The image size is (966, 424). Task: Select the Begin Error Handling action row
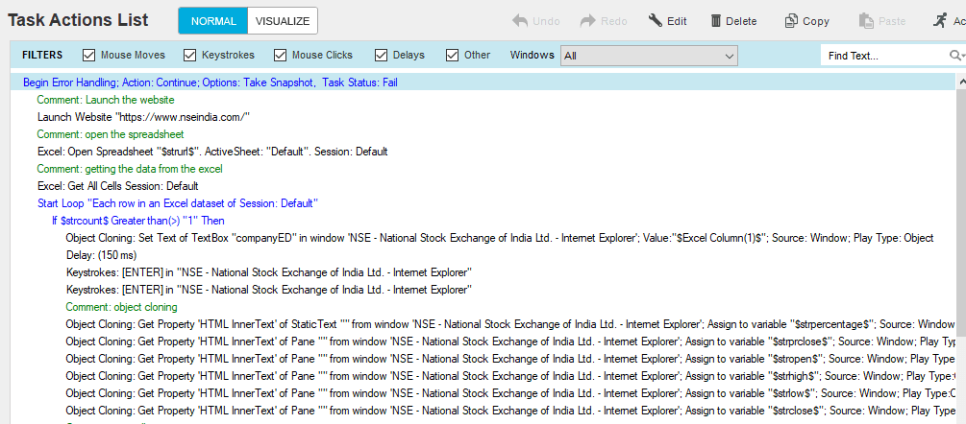pos(483,82)
